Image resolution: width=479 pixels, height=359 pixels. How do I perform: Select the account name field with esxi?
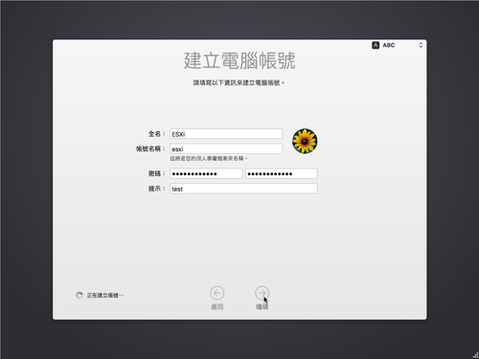click(x=226, y=148)
